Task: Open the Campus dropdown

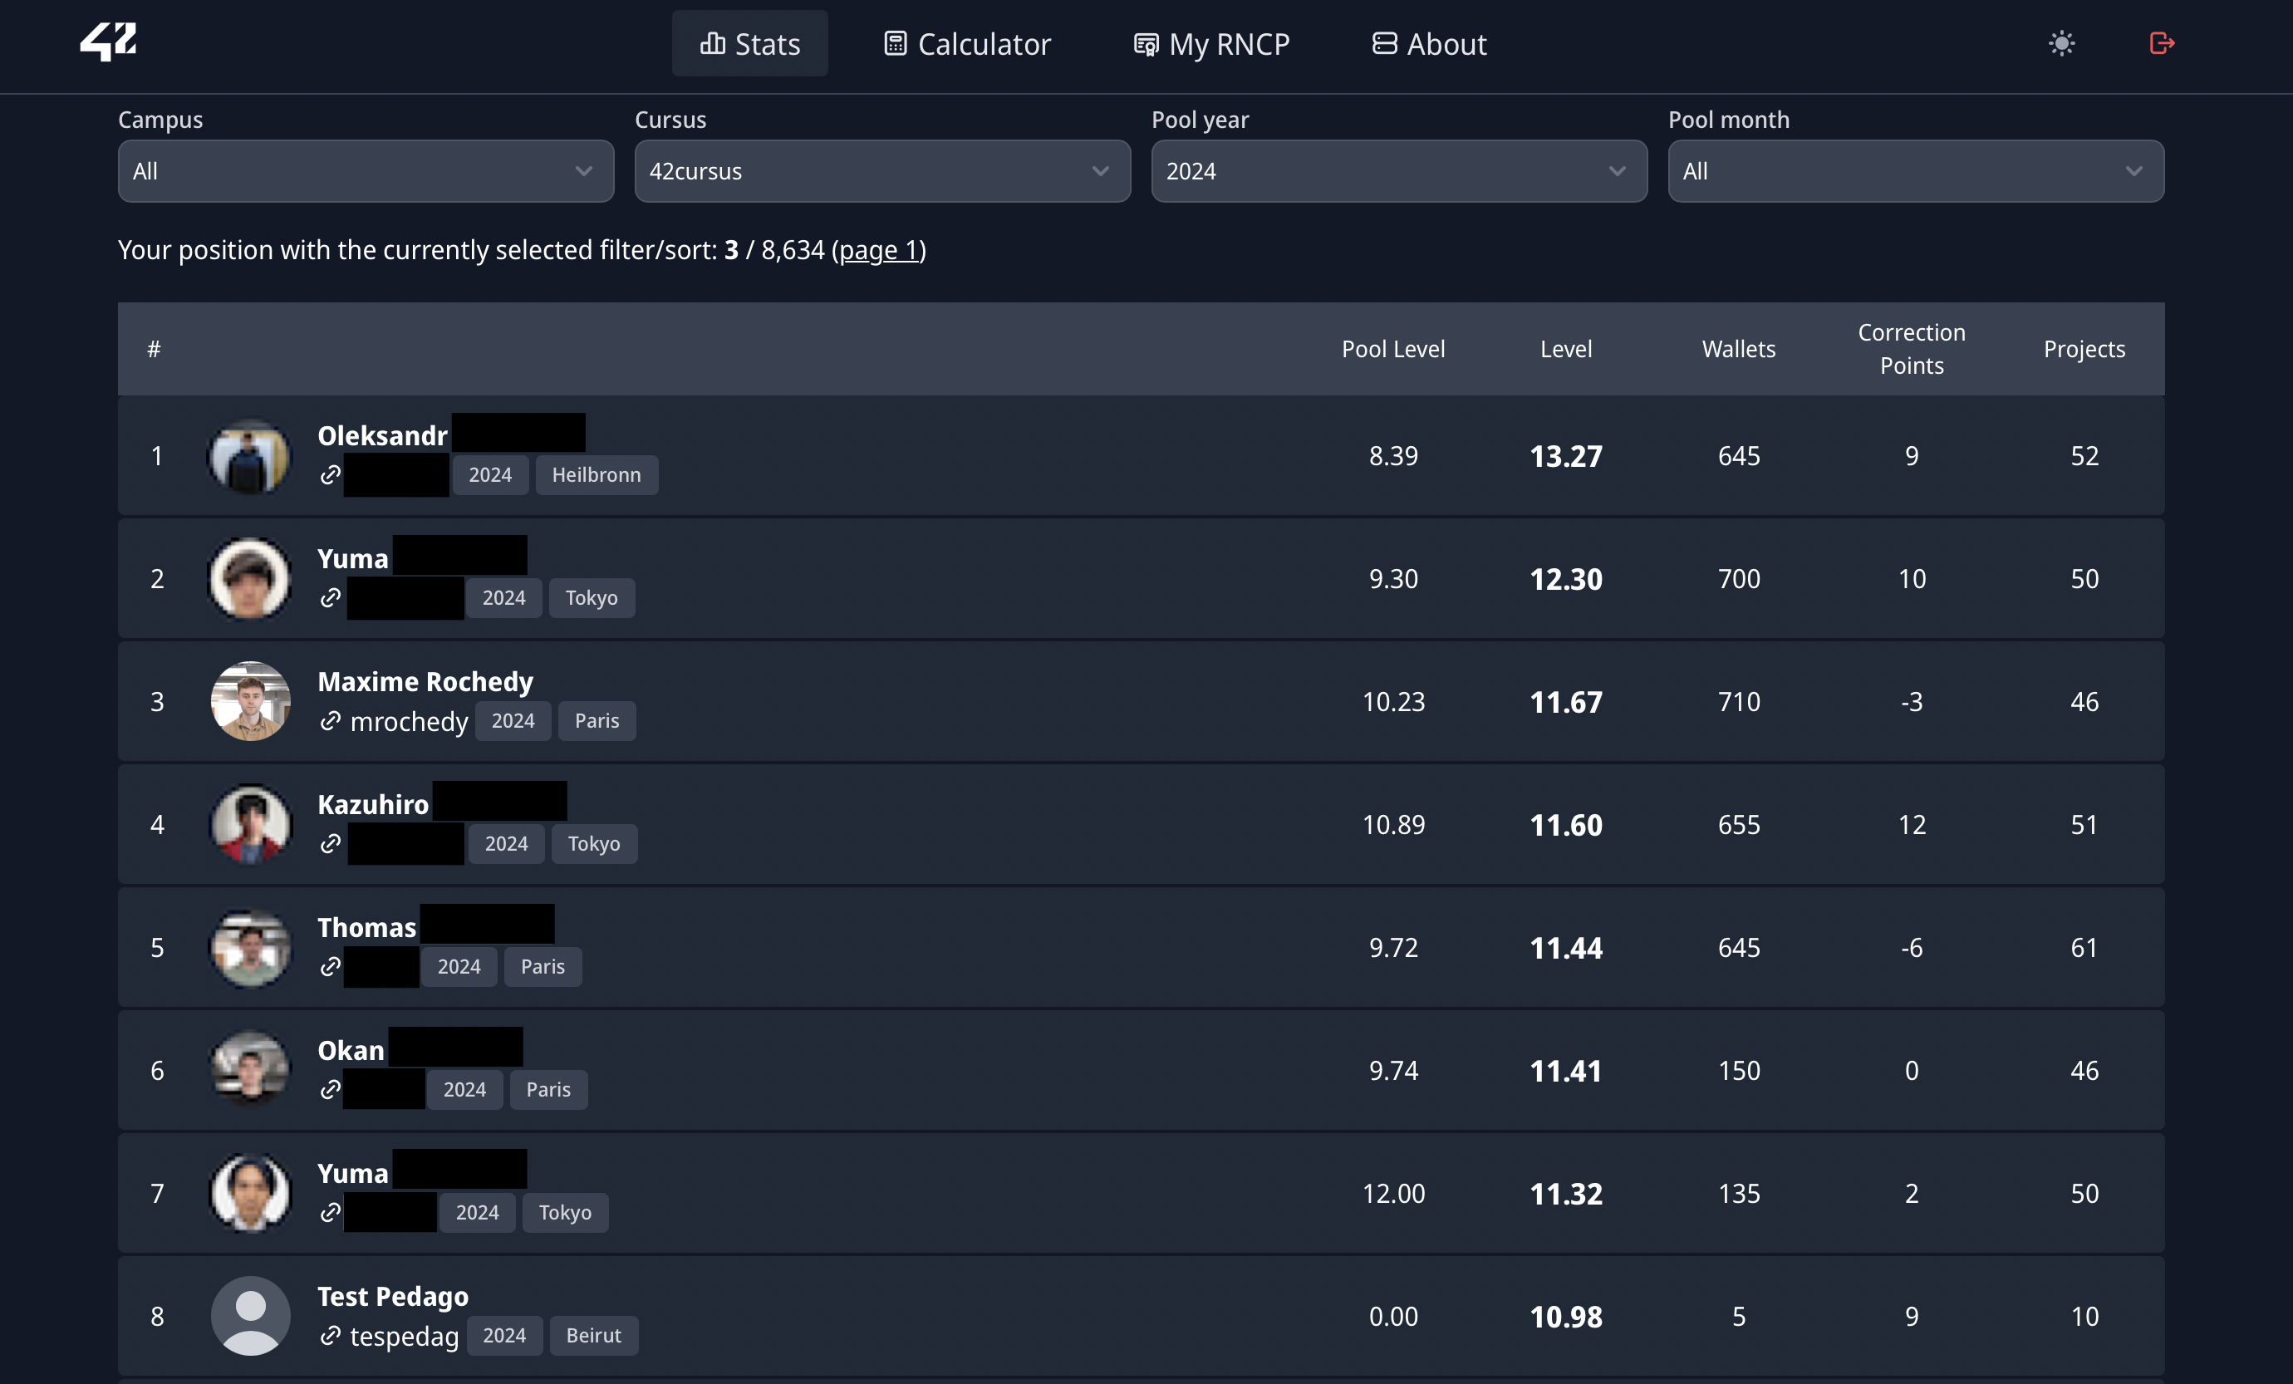Action: (x=365, y=171)
